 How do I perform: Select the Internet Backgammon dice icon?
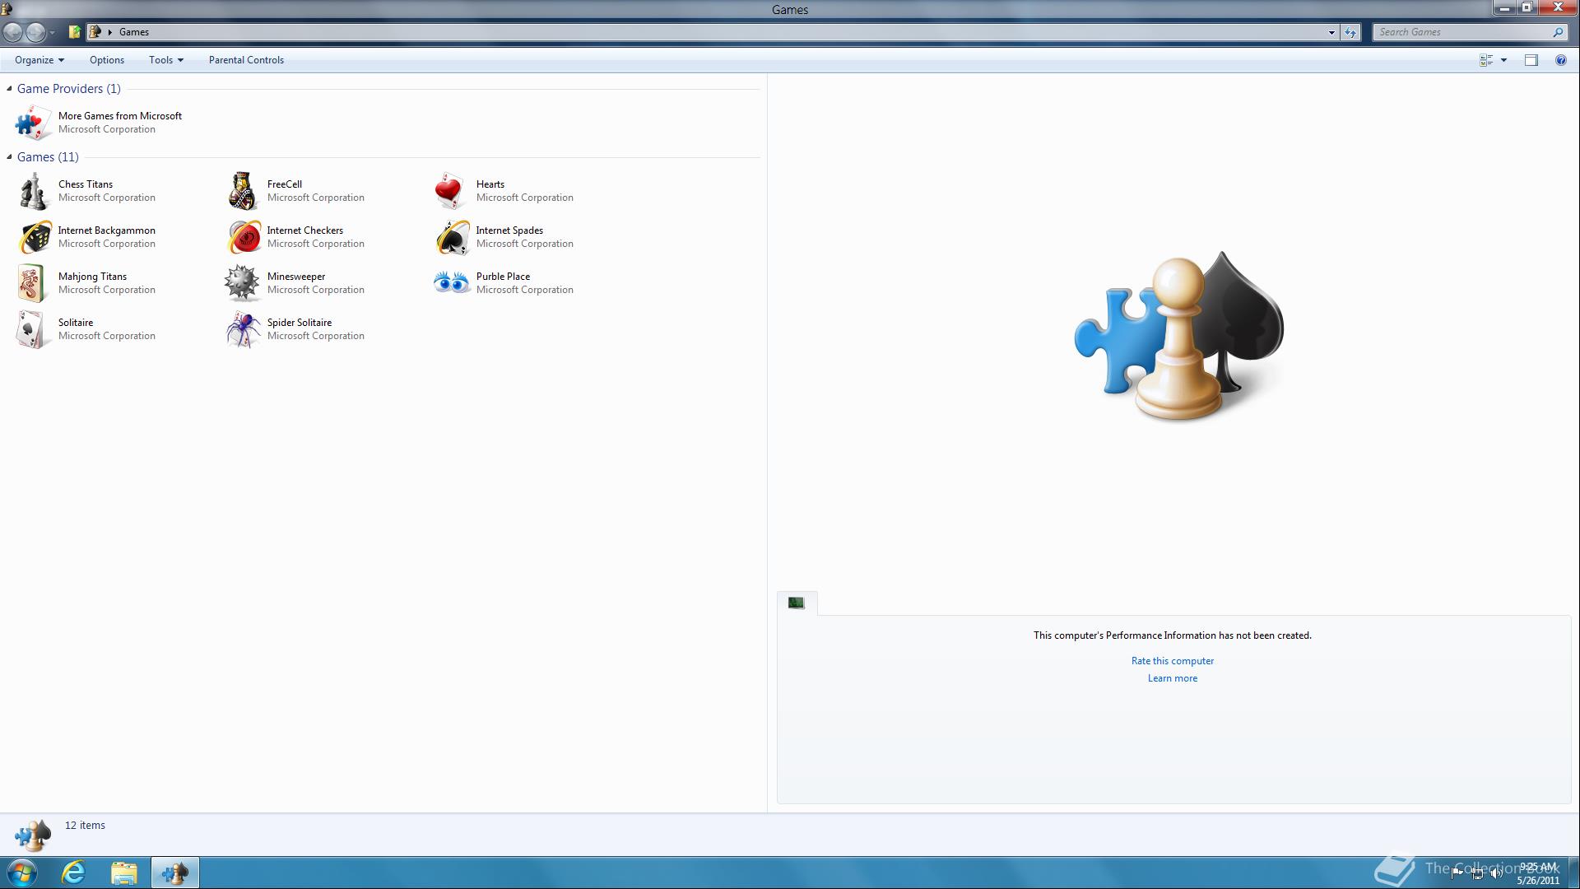point(34,237)
